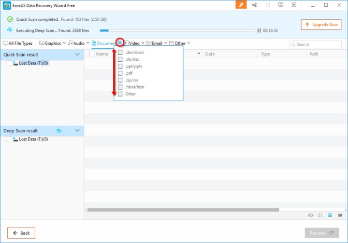The height and width of the screenshot is (243, 348).
Task: Open the Email filter category
Action: click(154, 43)
